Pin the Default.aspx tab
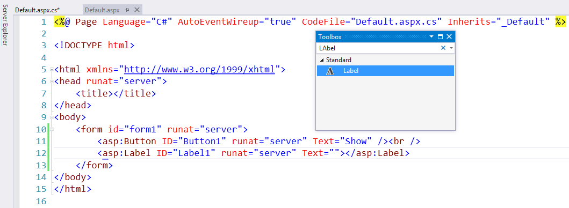The width and height of the screenshot is (569, 208). click(127, 10)
